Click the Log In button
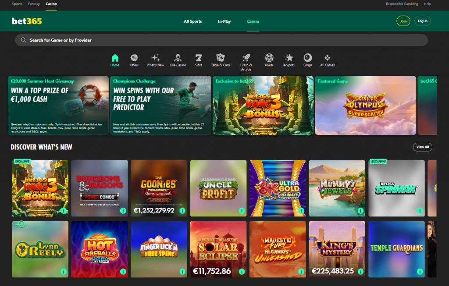This screenshot has width=449, height=286. 422,21
